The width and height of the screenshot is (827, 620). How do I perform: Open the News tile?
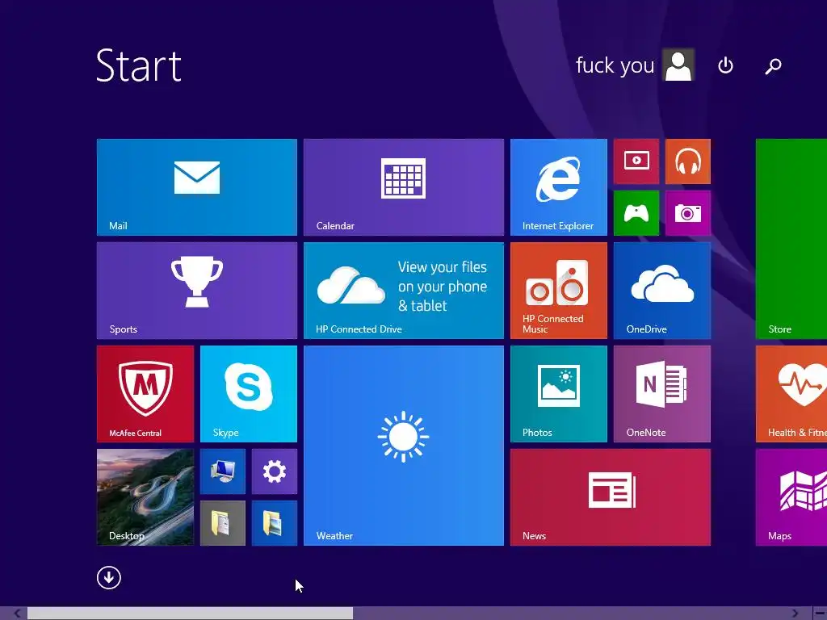tap(611, 497)
